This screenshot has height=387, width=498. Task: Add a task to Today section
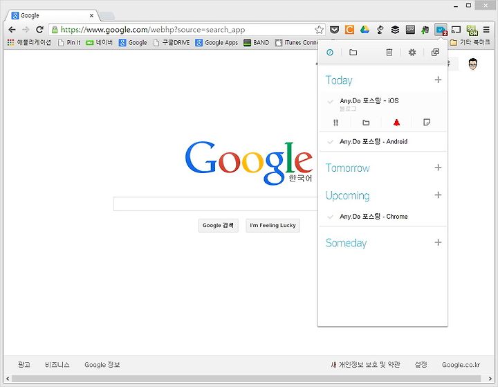pyautogui.click(x=438, y=80)
